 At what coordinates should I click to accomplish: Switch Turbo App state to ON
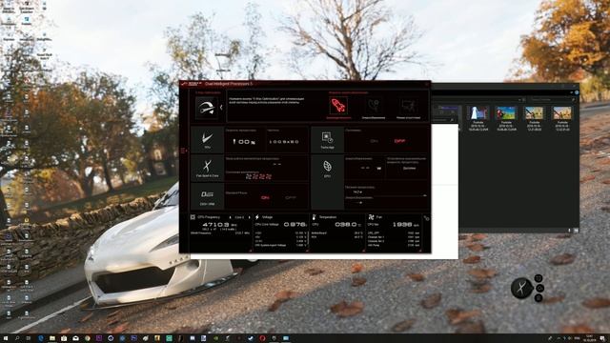point(375,141)
